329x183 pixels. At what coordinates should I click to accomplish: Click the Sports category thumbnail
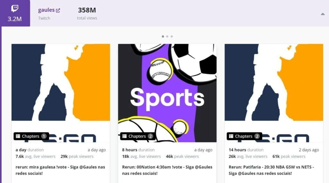click(x=167, y=93)
